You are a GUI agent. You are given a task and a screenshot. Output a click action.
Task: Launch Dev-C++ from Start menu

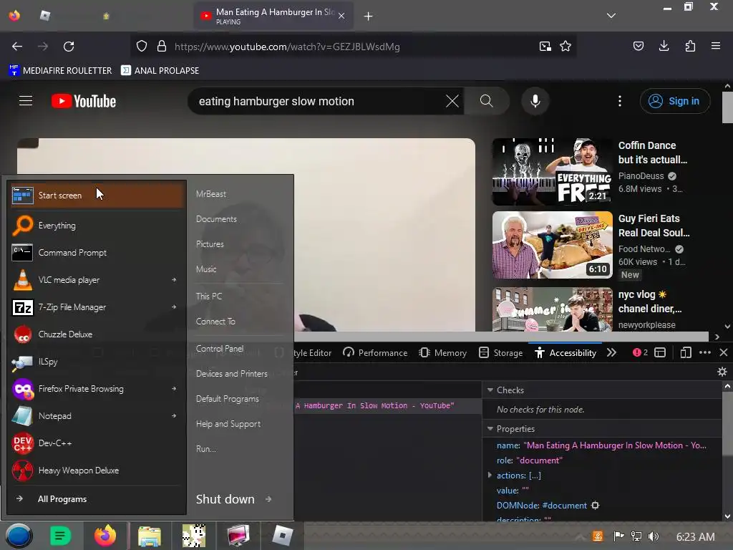[97, 443]
